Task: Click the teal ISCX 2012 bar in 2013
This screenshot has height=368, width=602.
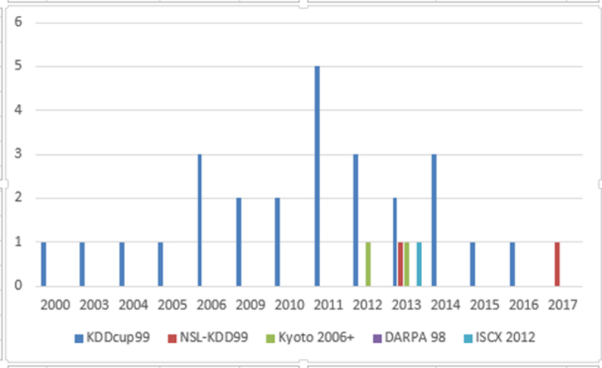Action: click(x=419, y=264)
